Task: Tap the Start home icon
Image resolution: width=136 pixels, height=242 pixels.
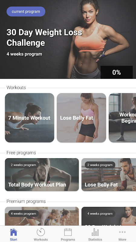Action: coord(14,232)
